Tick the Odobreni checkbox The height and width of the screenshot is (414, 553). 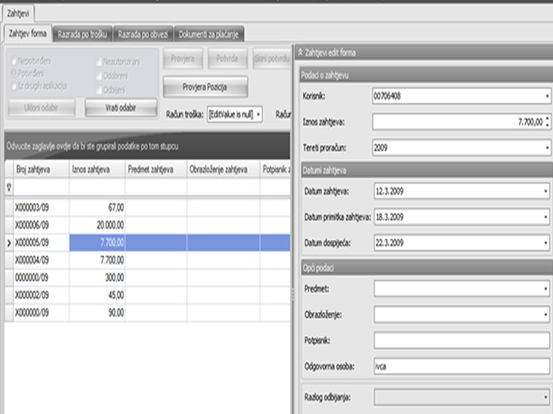click(99, 76)
